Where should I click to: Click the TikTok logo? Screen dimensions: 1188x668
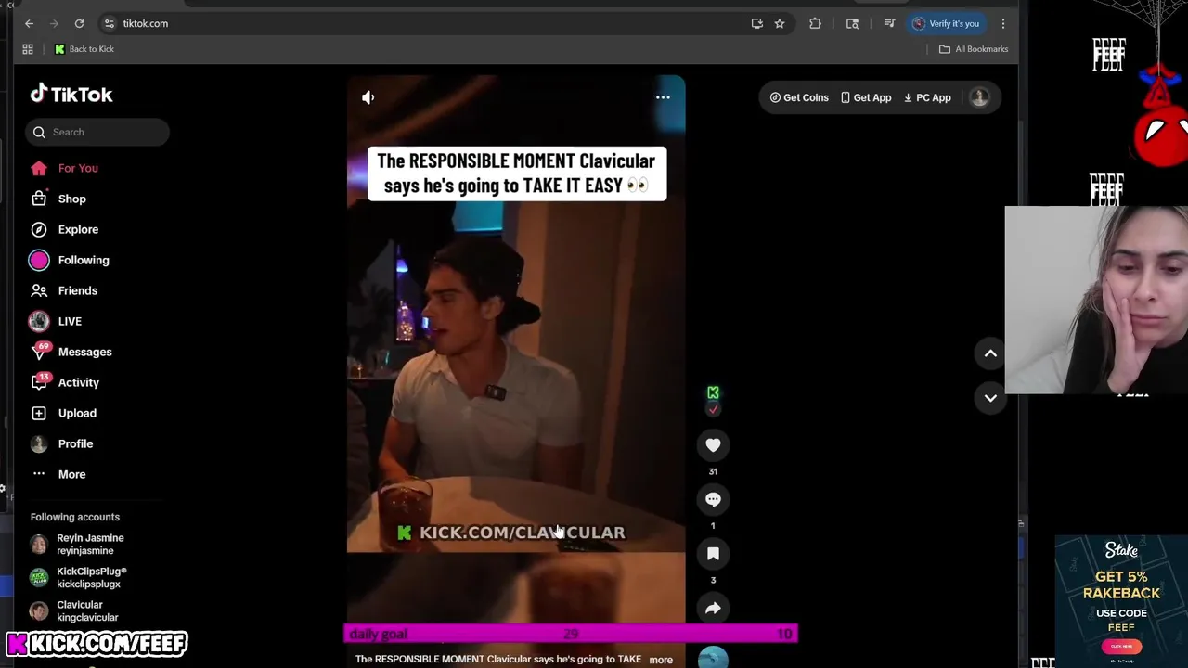tap(71, 94)
